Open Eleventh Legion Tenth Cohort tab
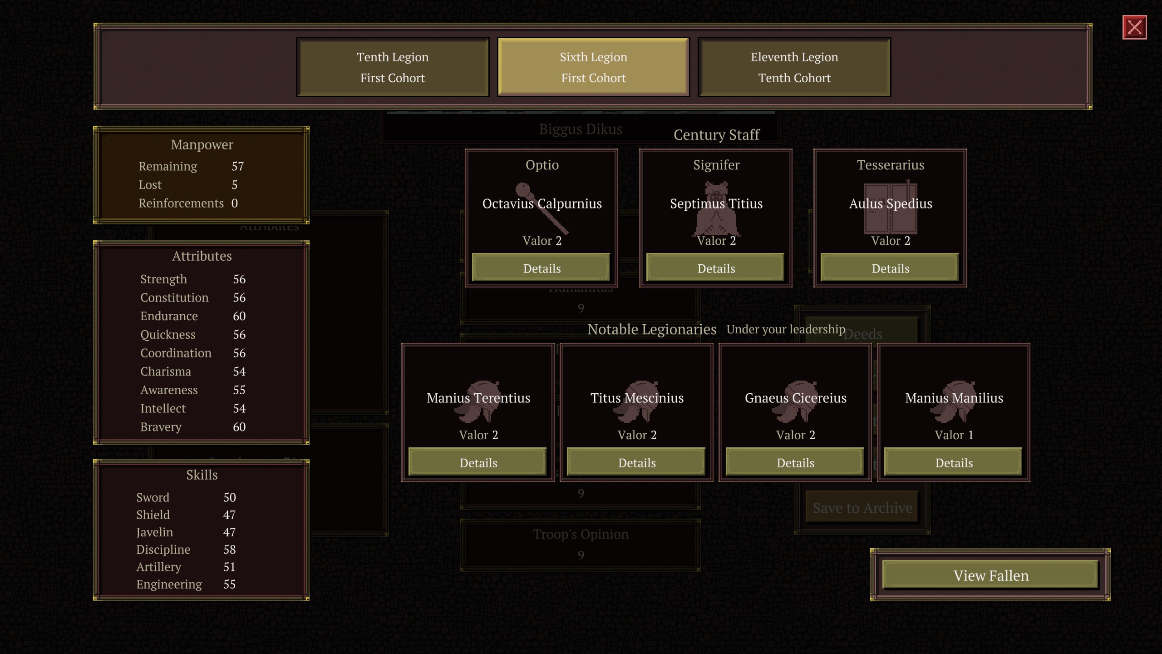 [x=794, y=67]
